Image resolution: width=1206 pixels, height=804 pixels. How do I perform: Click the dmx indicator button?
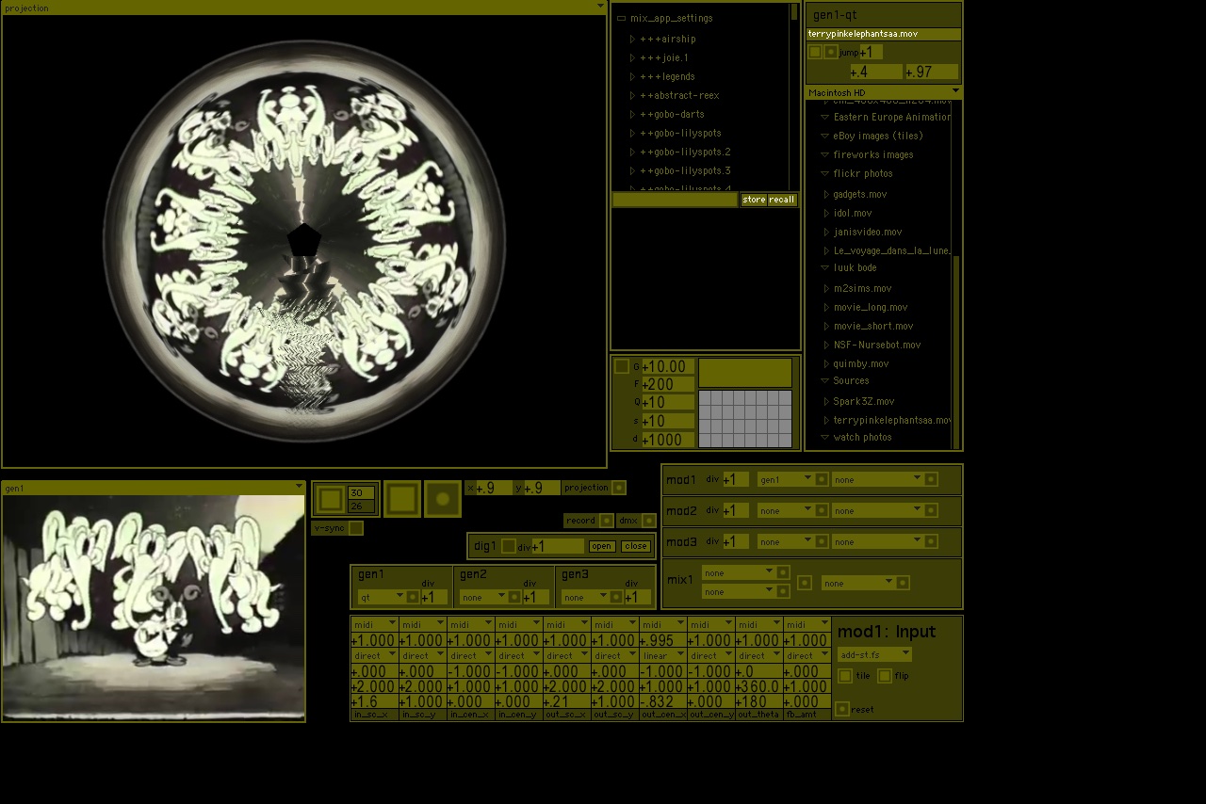coord(648,521)
